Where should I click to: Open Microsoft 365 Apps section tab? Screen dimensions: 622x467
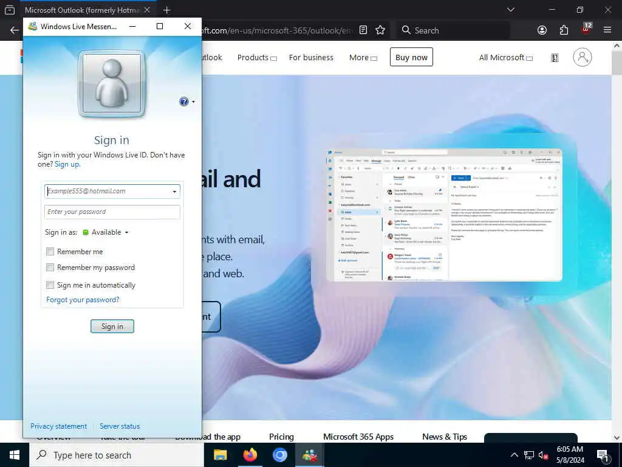click(358, 437)
